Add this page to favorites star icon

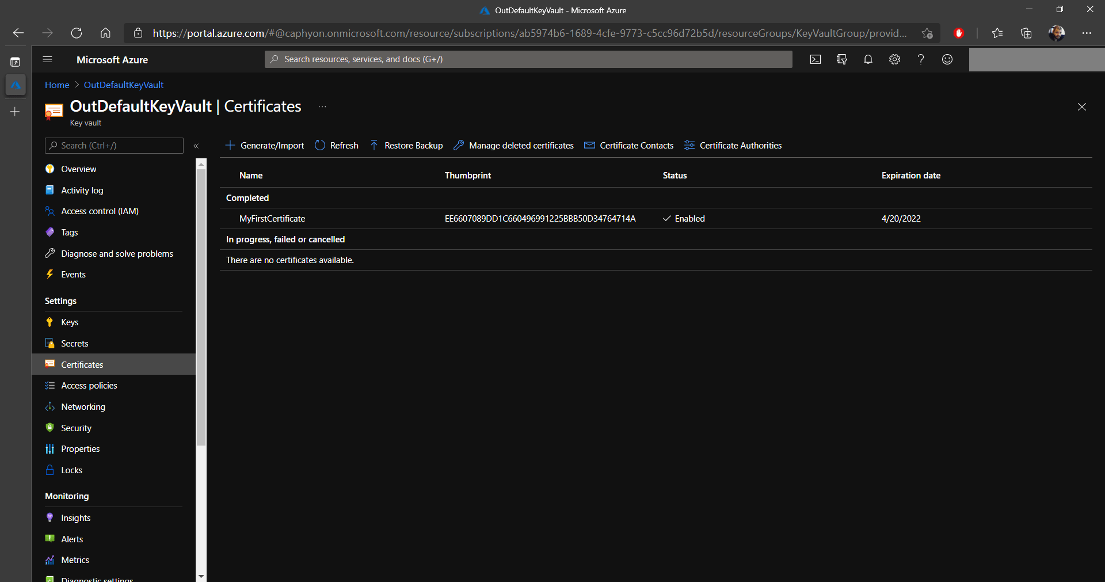927,33
